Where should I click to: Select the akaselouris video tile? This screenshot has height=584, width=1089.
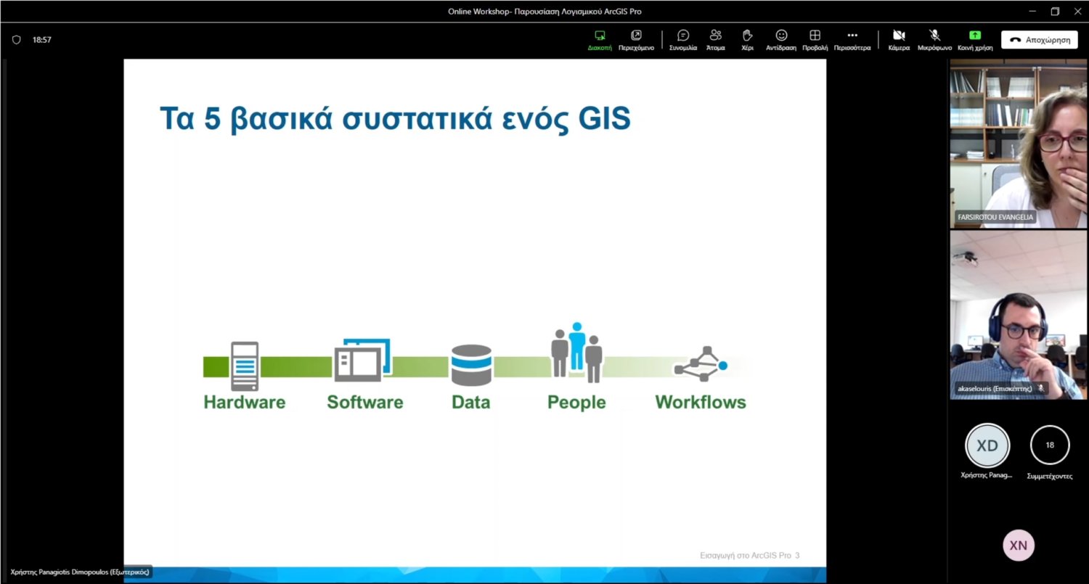1018,314
